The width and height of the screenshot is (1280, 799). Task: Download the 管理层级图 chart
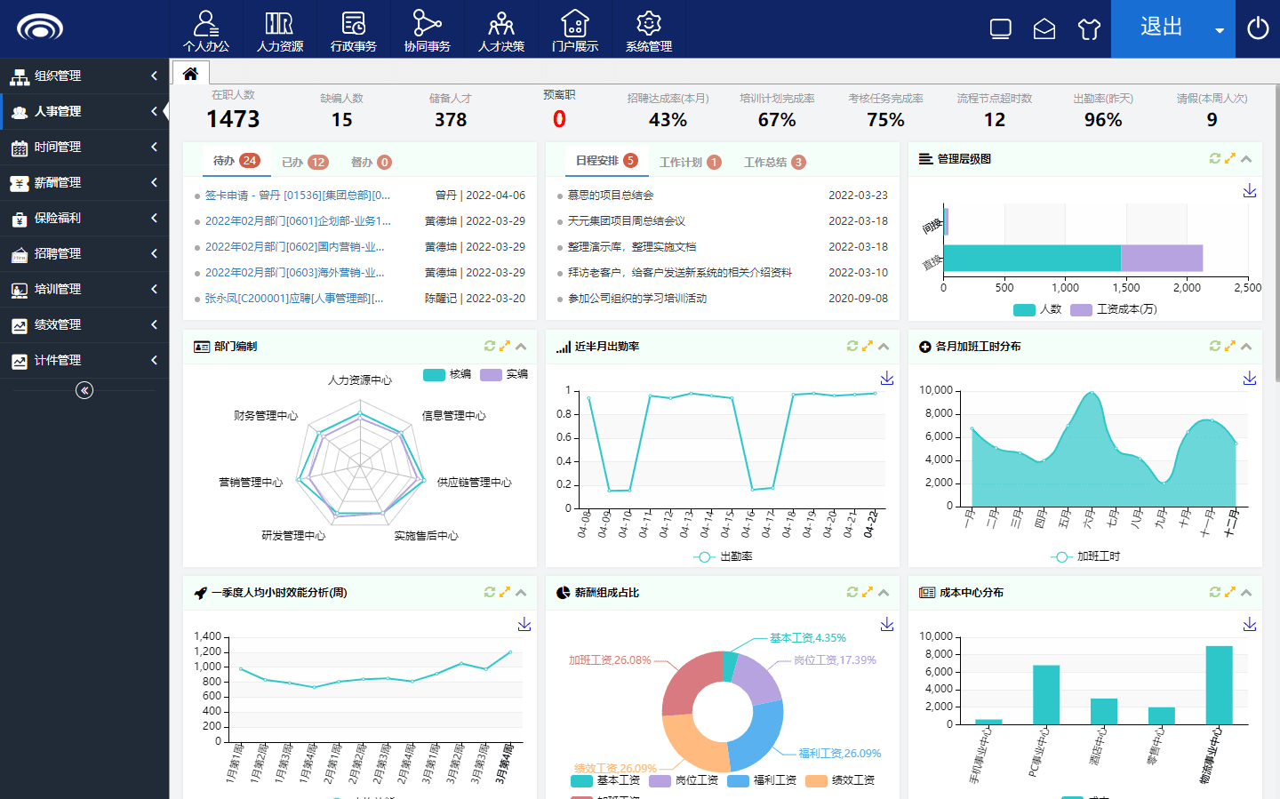point(1249,191)
